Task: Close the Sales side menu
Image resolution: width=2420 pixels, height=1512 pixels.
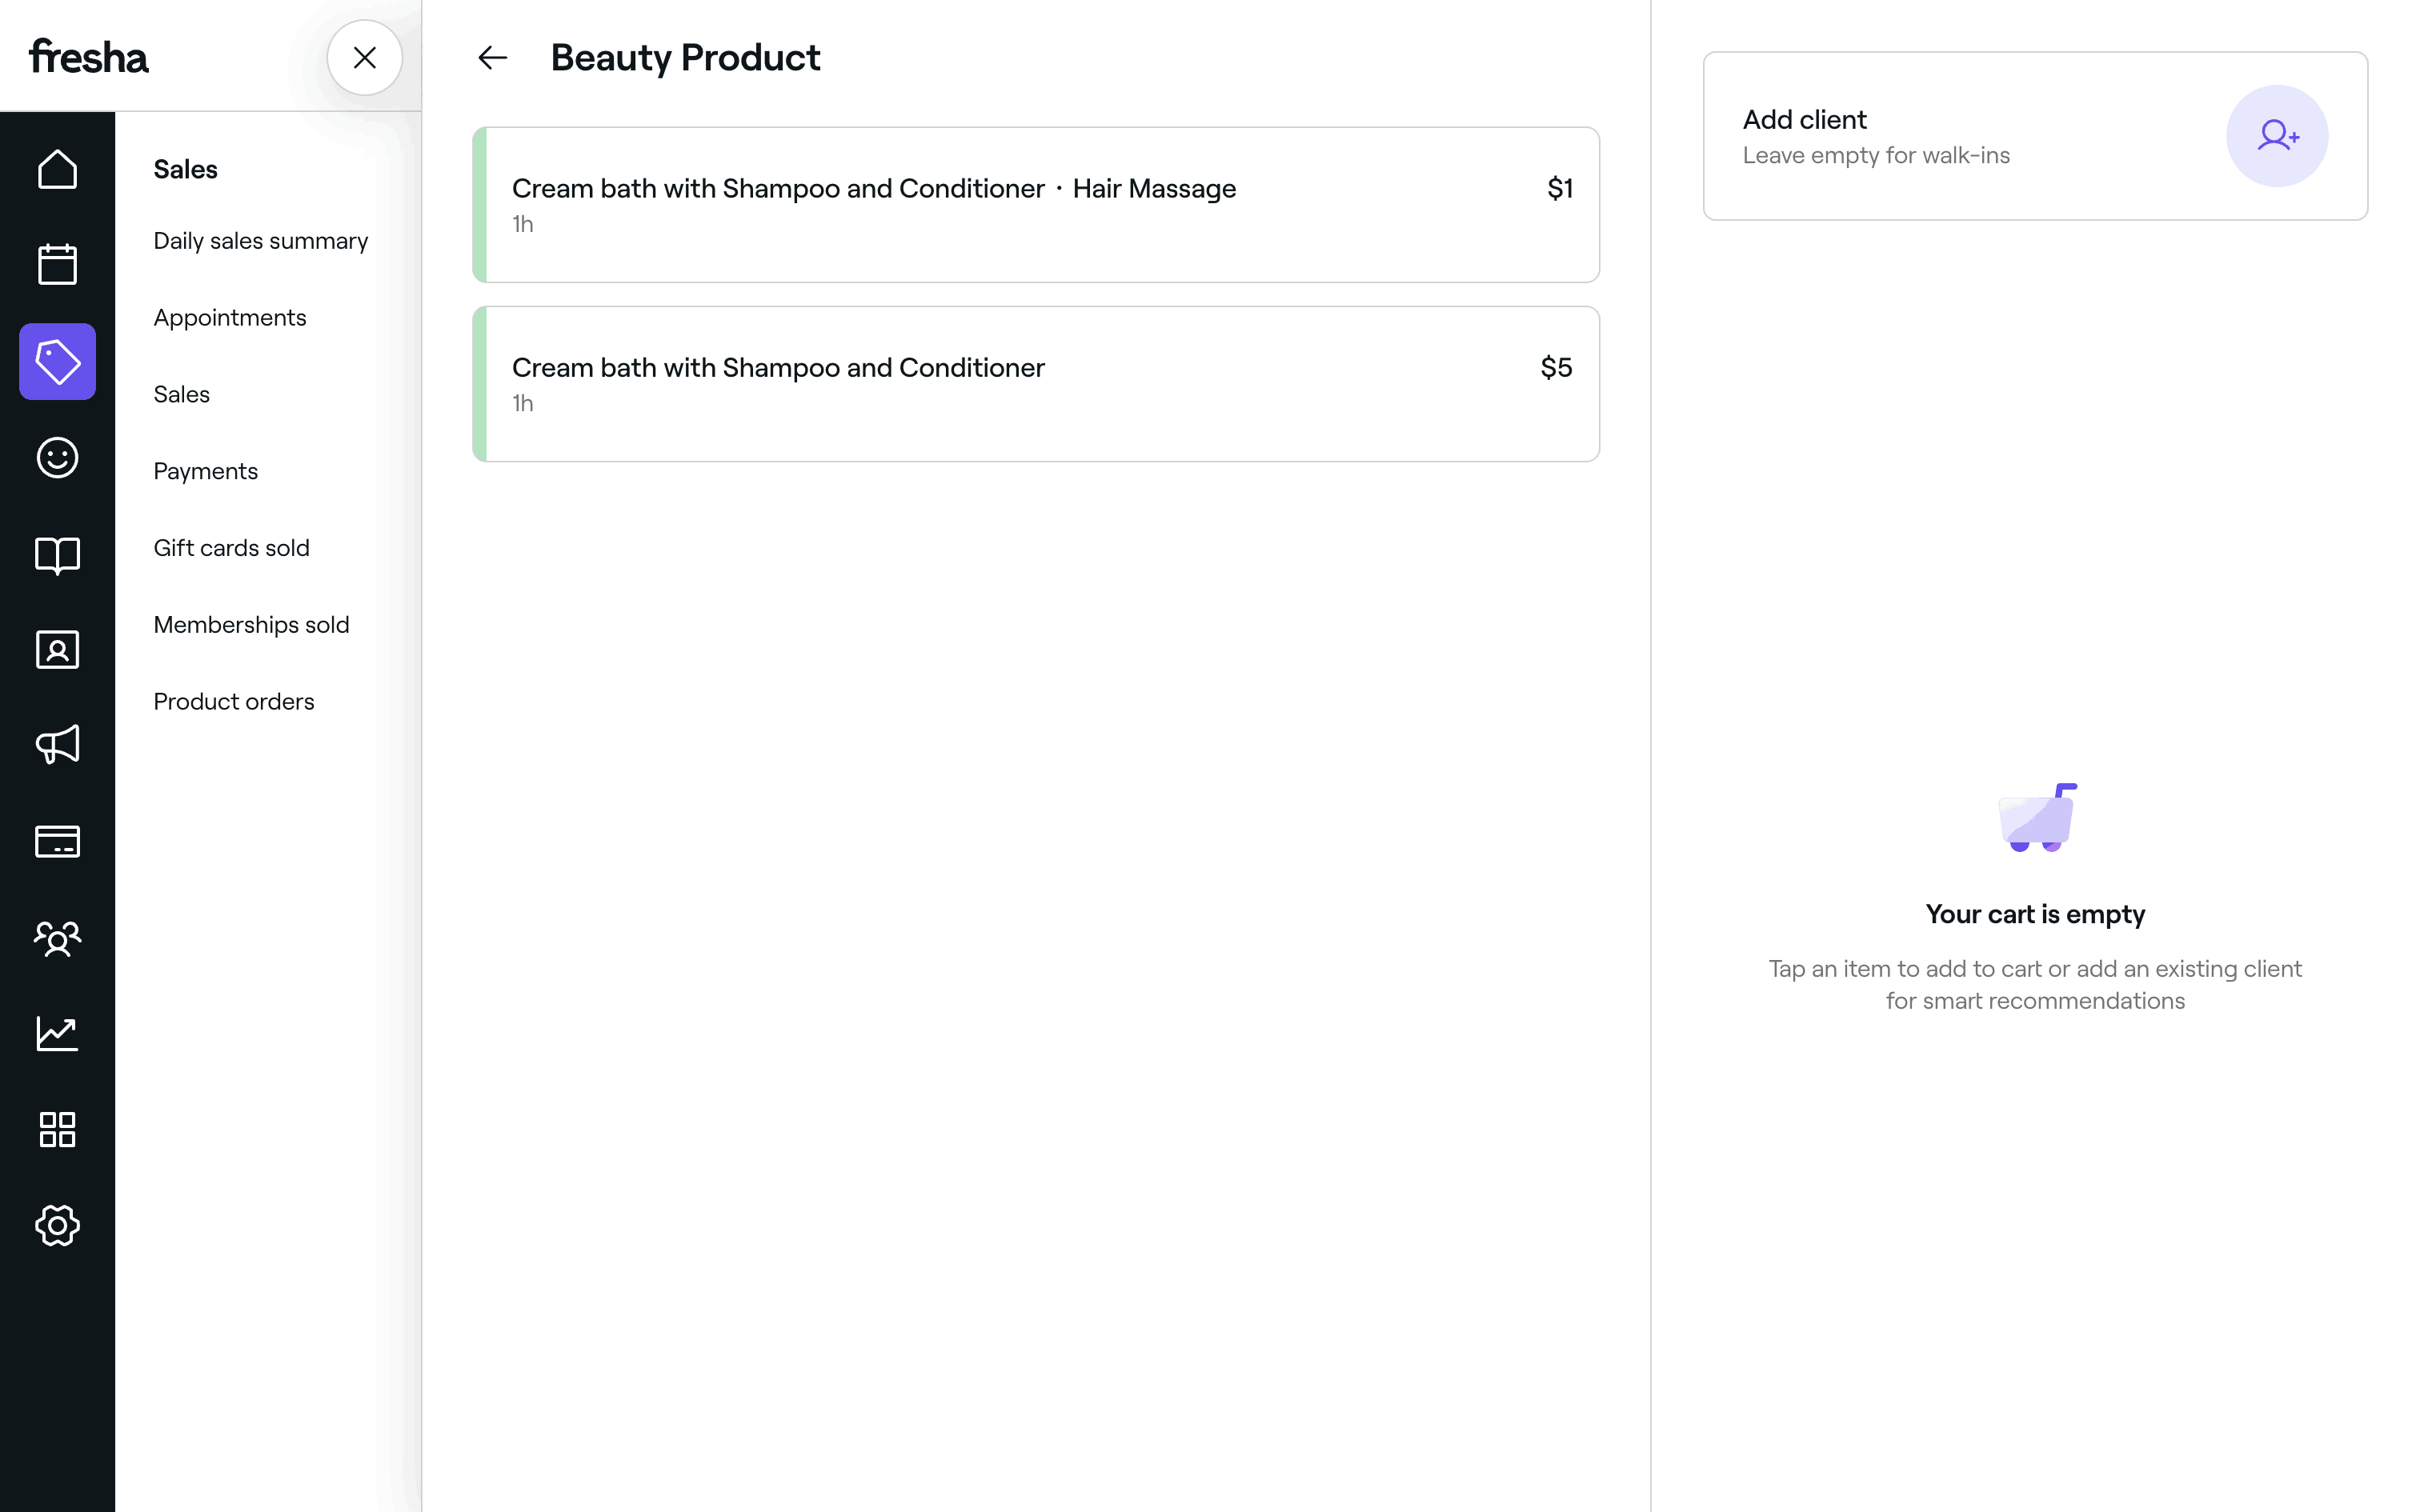Action: 365,58
